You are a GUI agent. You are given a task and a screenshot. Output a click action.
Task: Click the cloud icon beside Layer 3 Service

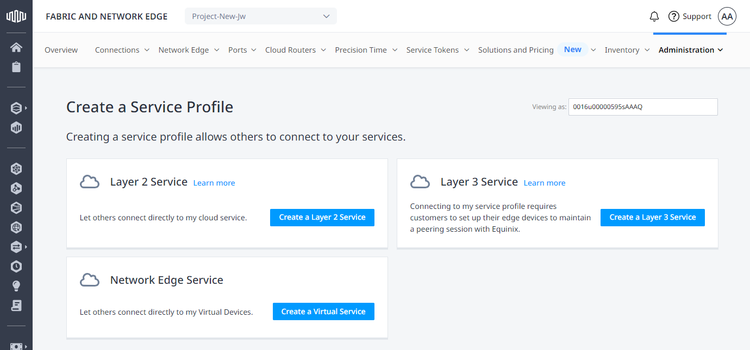420,182
